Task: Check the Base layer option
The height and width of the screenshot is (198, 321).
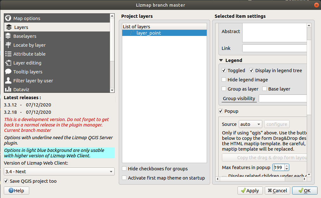Action: (x=264, y=89)
